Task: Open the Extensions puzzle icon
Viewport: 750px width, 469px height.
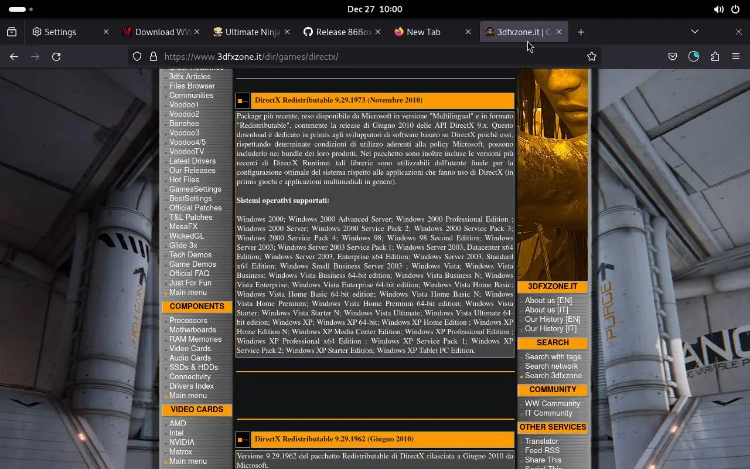Action: click(x=715, y=56)
